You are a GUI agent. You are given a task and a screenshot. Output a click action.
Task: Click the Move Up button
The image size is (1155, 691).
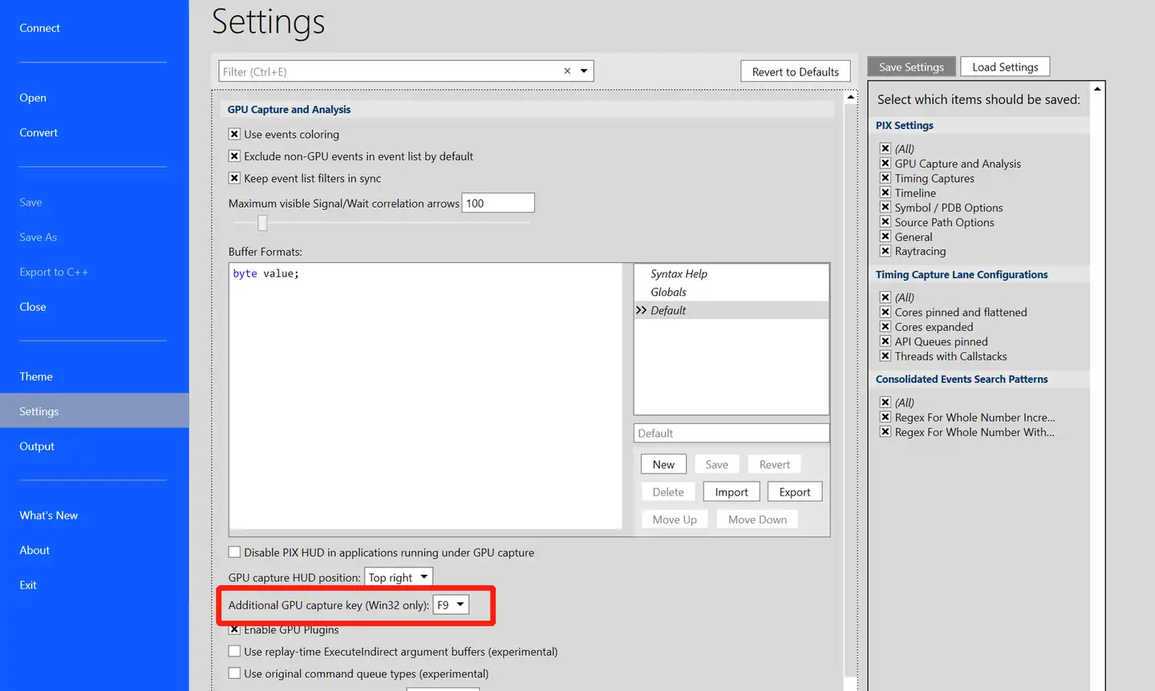675,519
